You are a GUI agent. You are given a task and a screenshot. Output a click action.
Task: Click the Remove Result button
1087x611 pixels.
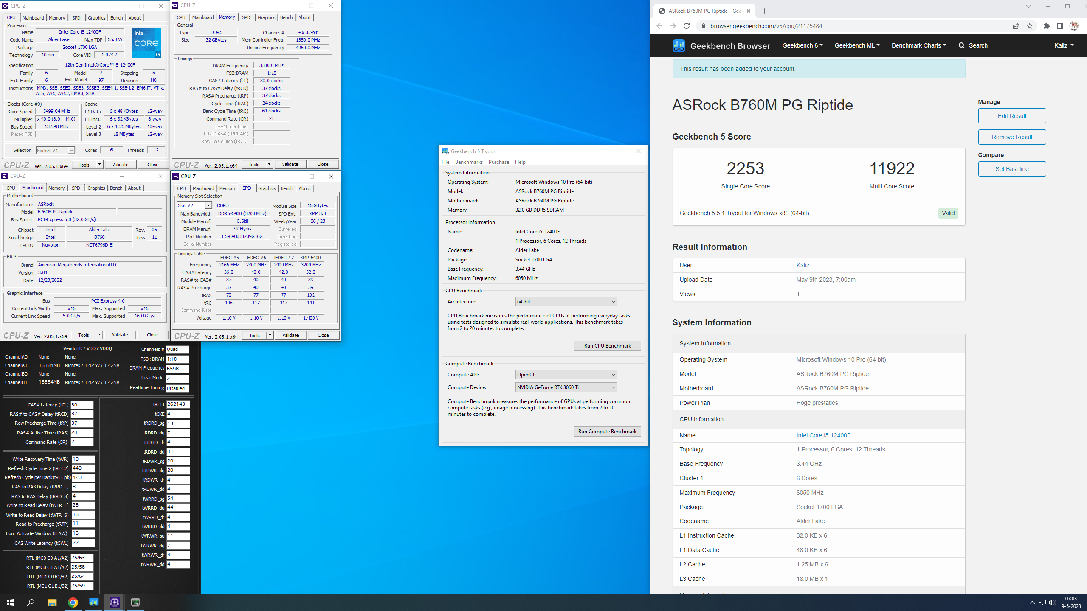coord(1012,137)
